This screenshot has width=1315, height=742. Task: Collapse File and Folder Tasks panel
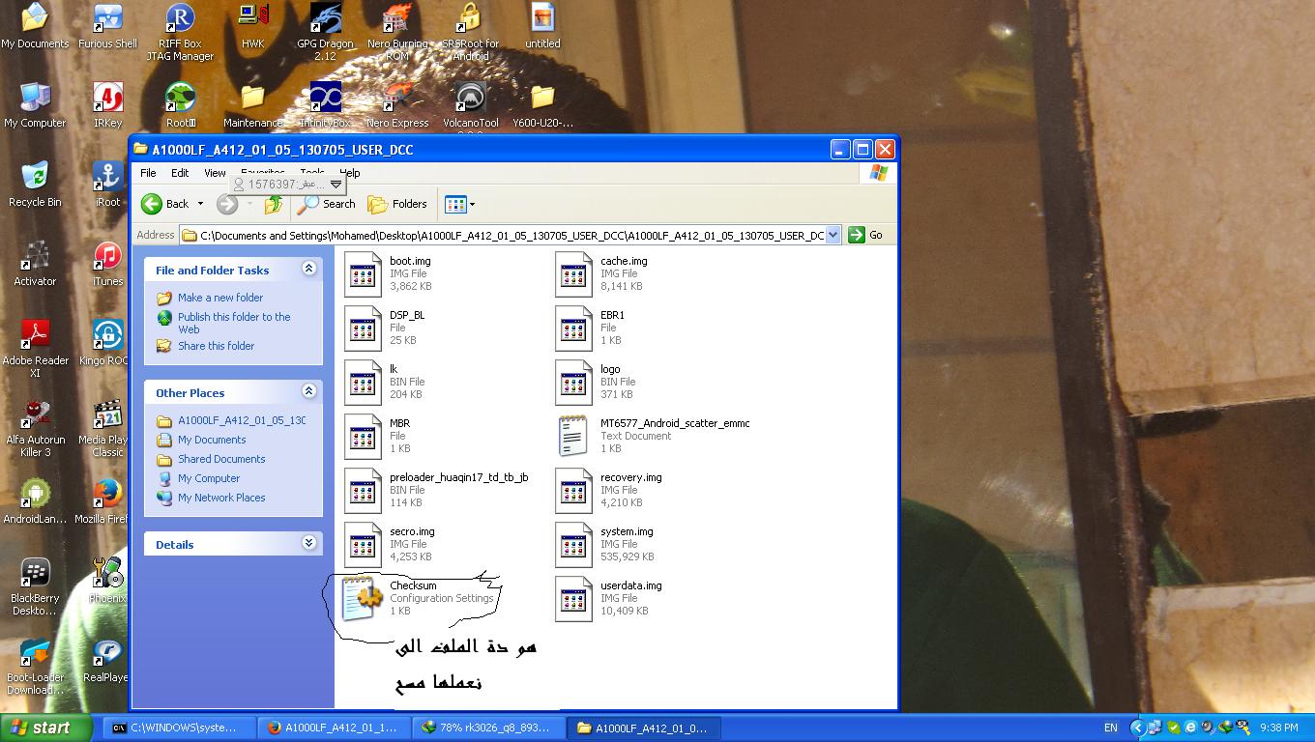tap(308, 269)
